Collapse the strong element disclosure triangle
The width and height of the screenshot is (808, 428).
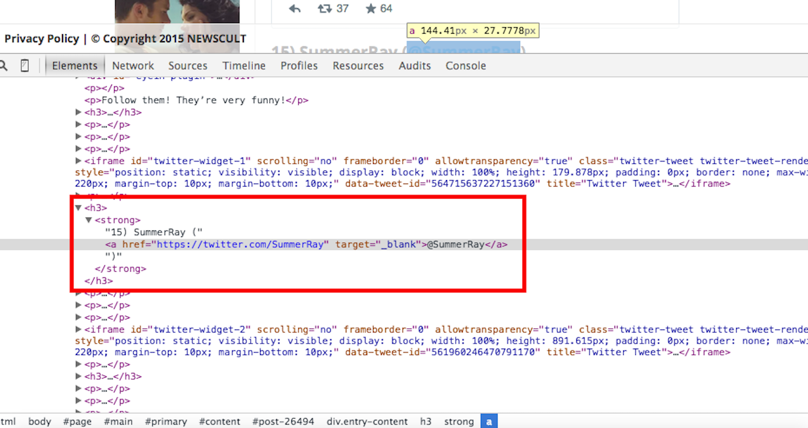pyautogui.click(x=88, y=220)
